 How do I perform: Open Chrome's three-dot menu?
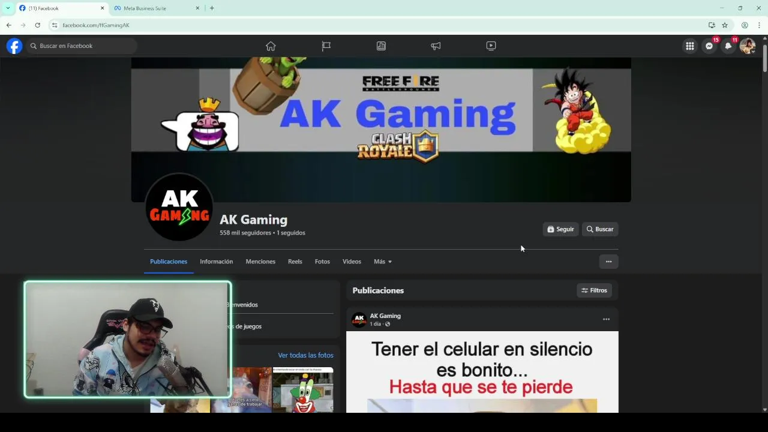[759, 25]
